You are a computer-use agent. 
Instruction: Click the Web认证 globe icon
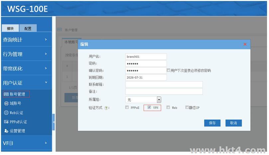pyautogui.click(x=6, y=113)
